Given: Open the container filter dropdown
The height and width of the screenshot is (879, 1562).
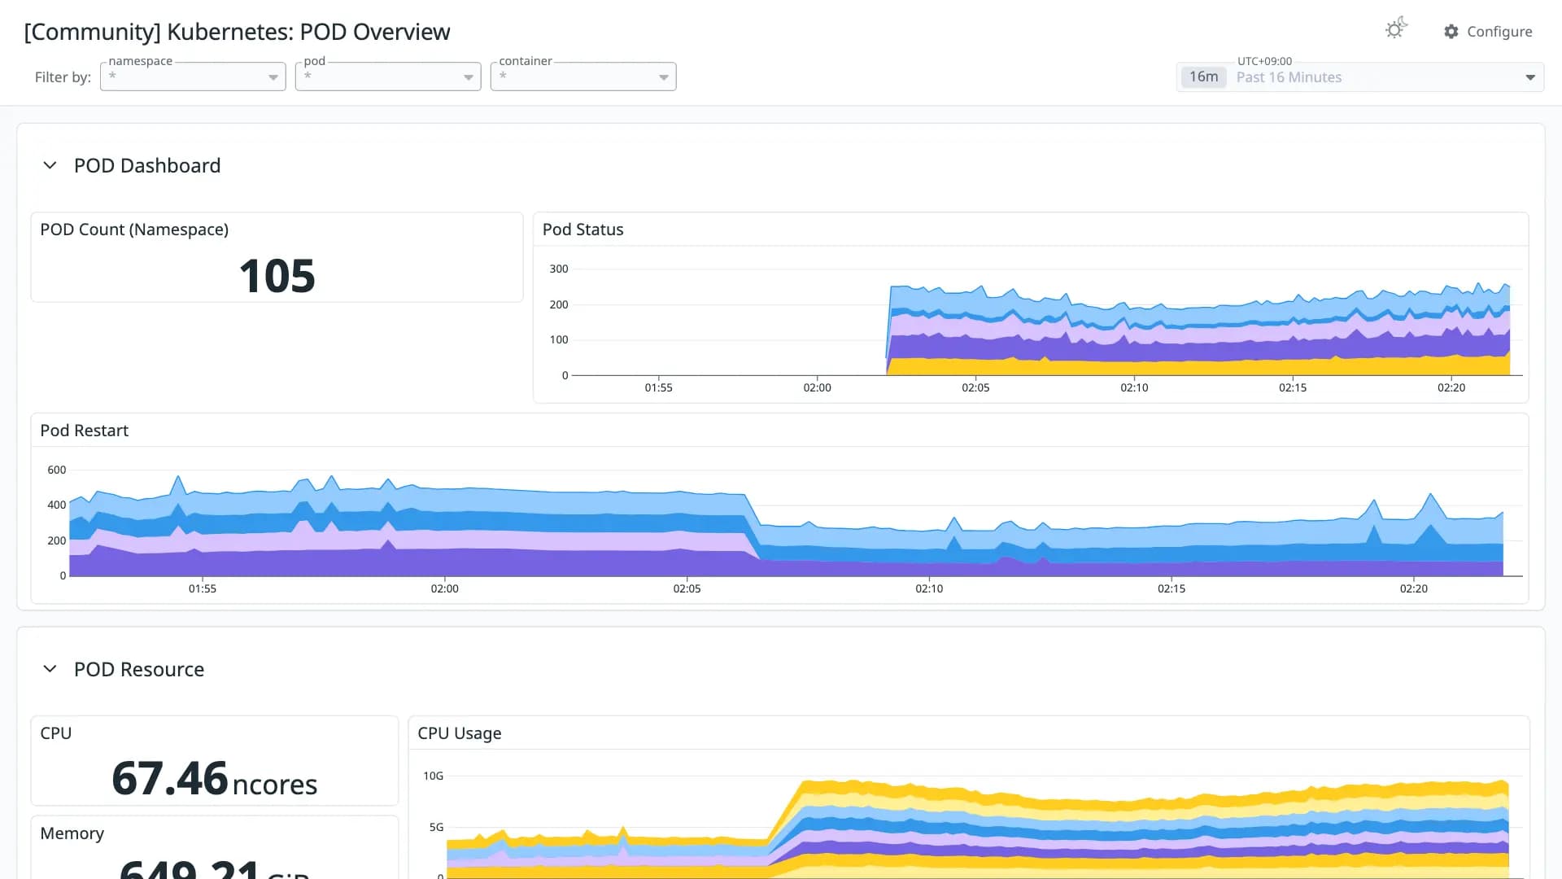Looking at the screenshot, I should coord(583,77).
